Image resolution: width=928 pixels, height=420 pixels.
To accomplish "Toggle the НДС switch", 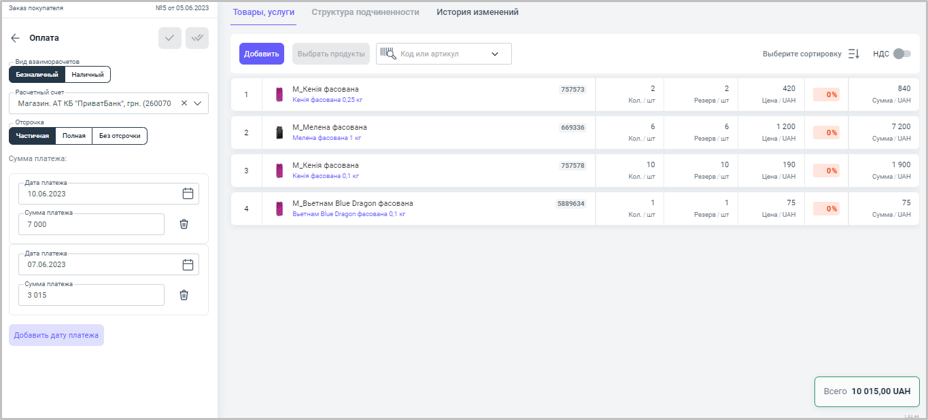I will [901, 54].
